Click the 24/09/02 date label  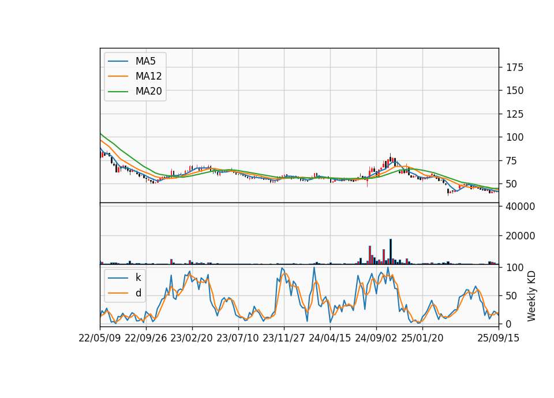tap(376, 338)
